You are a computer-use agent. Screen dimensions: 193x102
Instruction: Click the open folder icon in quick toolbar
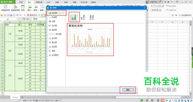pos(2,15)
